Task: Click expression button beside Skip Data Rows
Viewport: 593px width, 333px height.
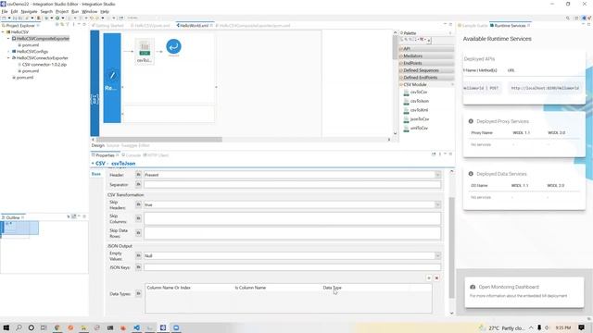Action: pyautogui.click(x=138, y=233)
